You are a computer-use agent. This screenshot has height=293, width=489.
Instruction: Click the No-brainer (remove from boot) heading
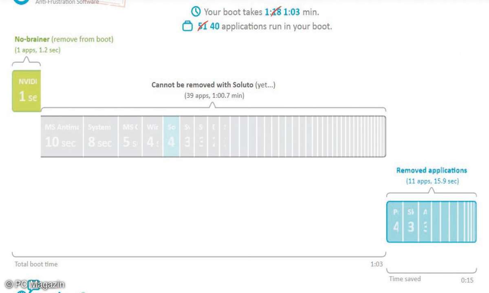point(64,39)
